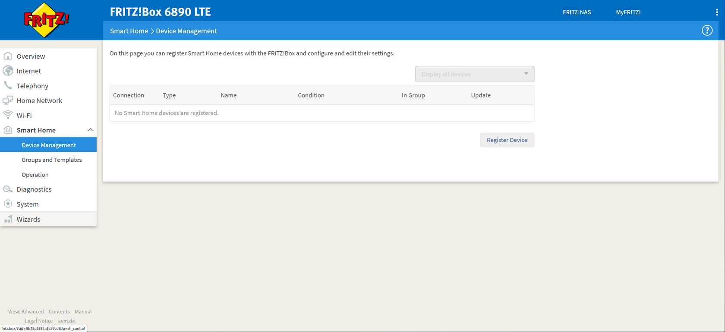Viewport: 725px width, 332px height.
Task: Toggle the View: Advanced link
Action: click(26, 312)
